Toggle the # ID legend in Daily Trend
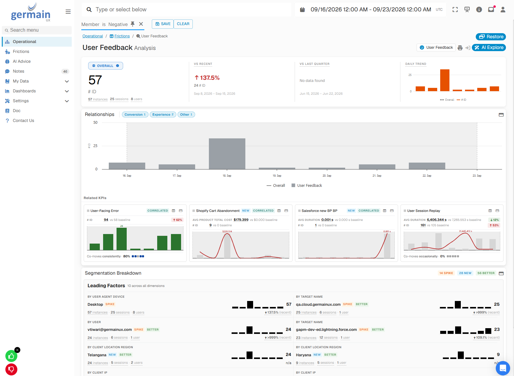514x376 pixels. (x=461, y=100)
